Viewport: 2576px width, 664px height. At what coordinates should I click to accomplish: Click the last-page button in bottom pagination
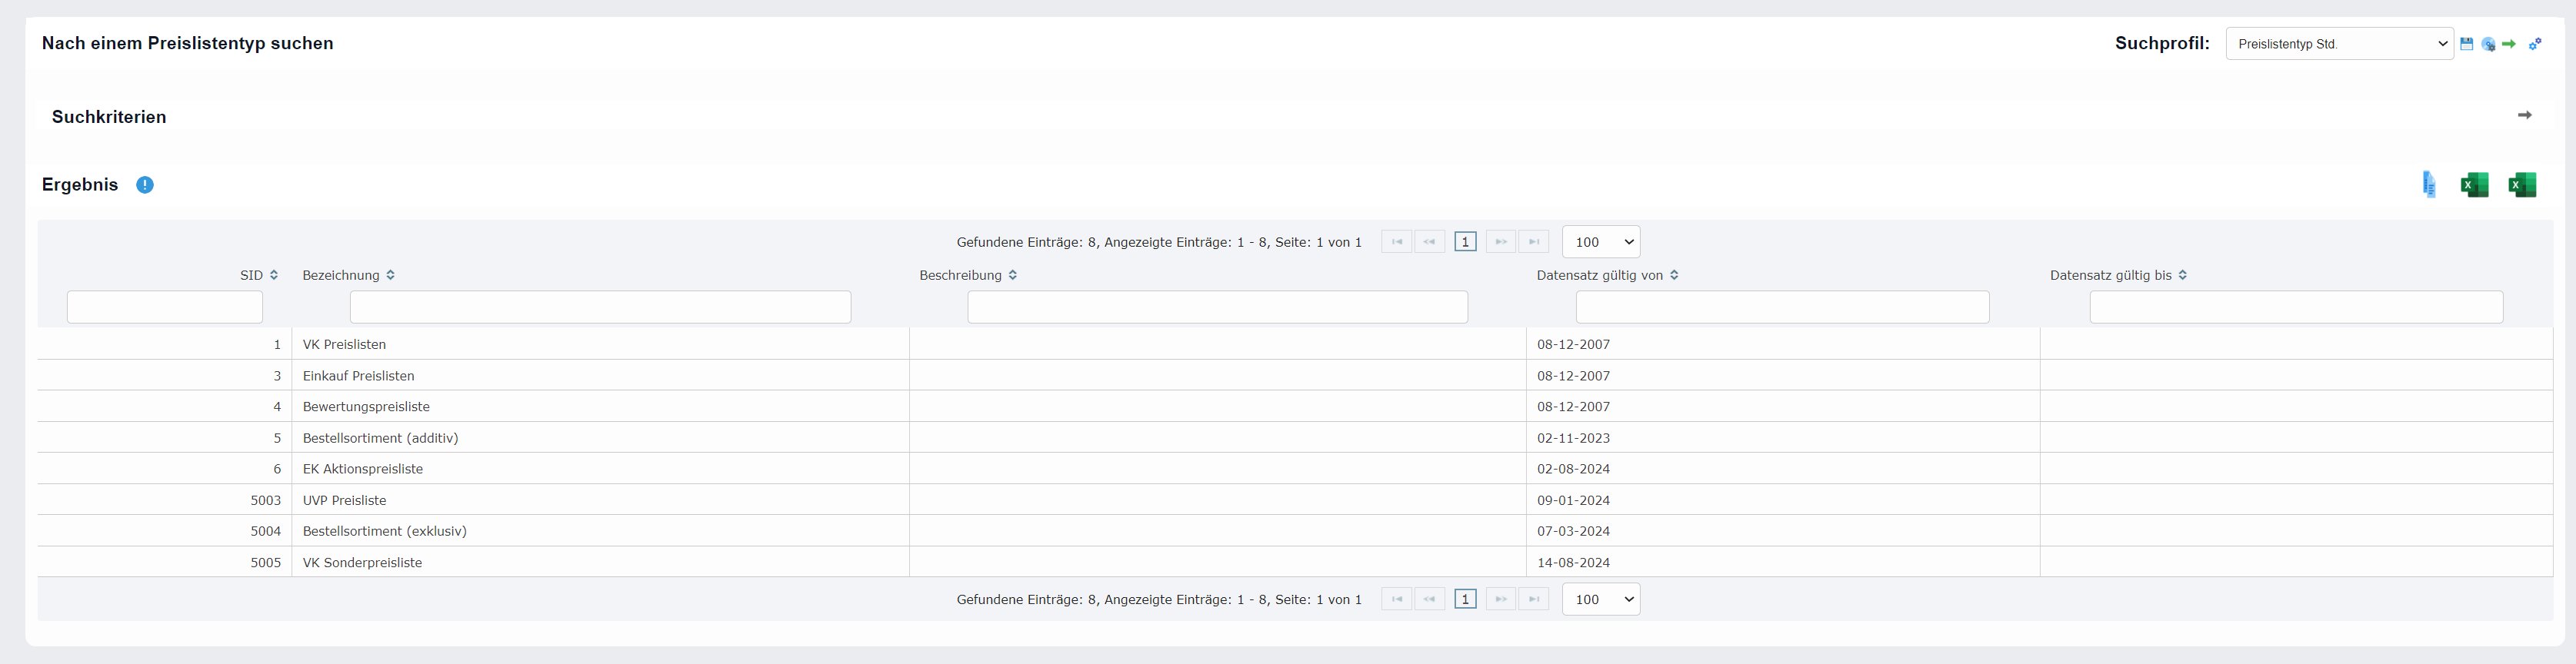1533,599
